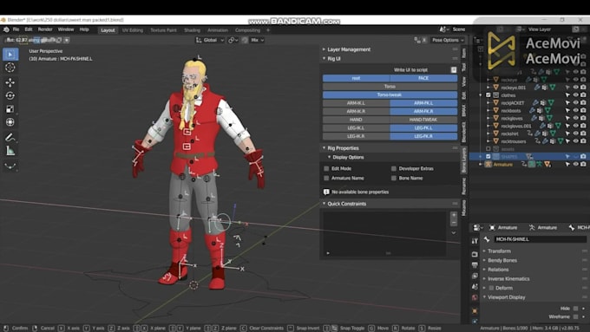
Task: Open the Pose Options dropdown
Action: pyautogui.click(x=448, y=40)
